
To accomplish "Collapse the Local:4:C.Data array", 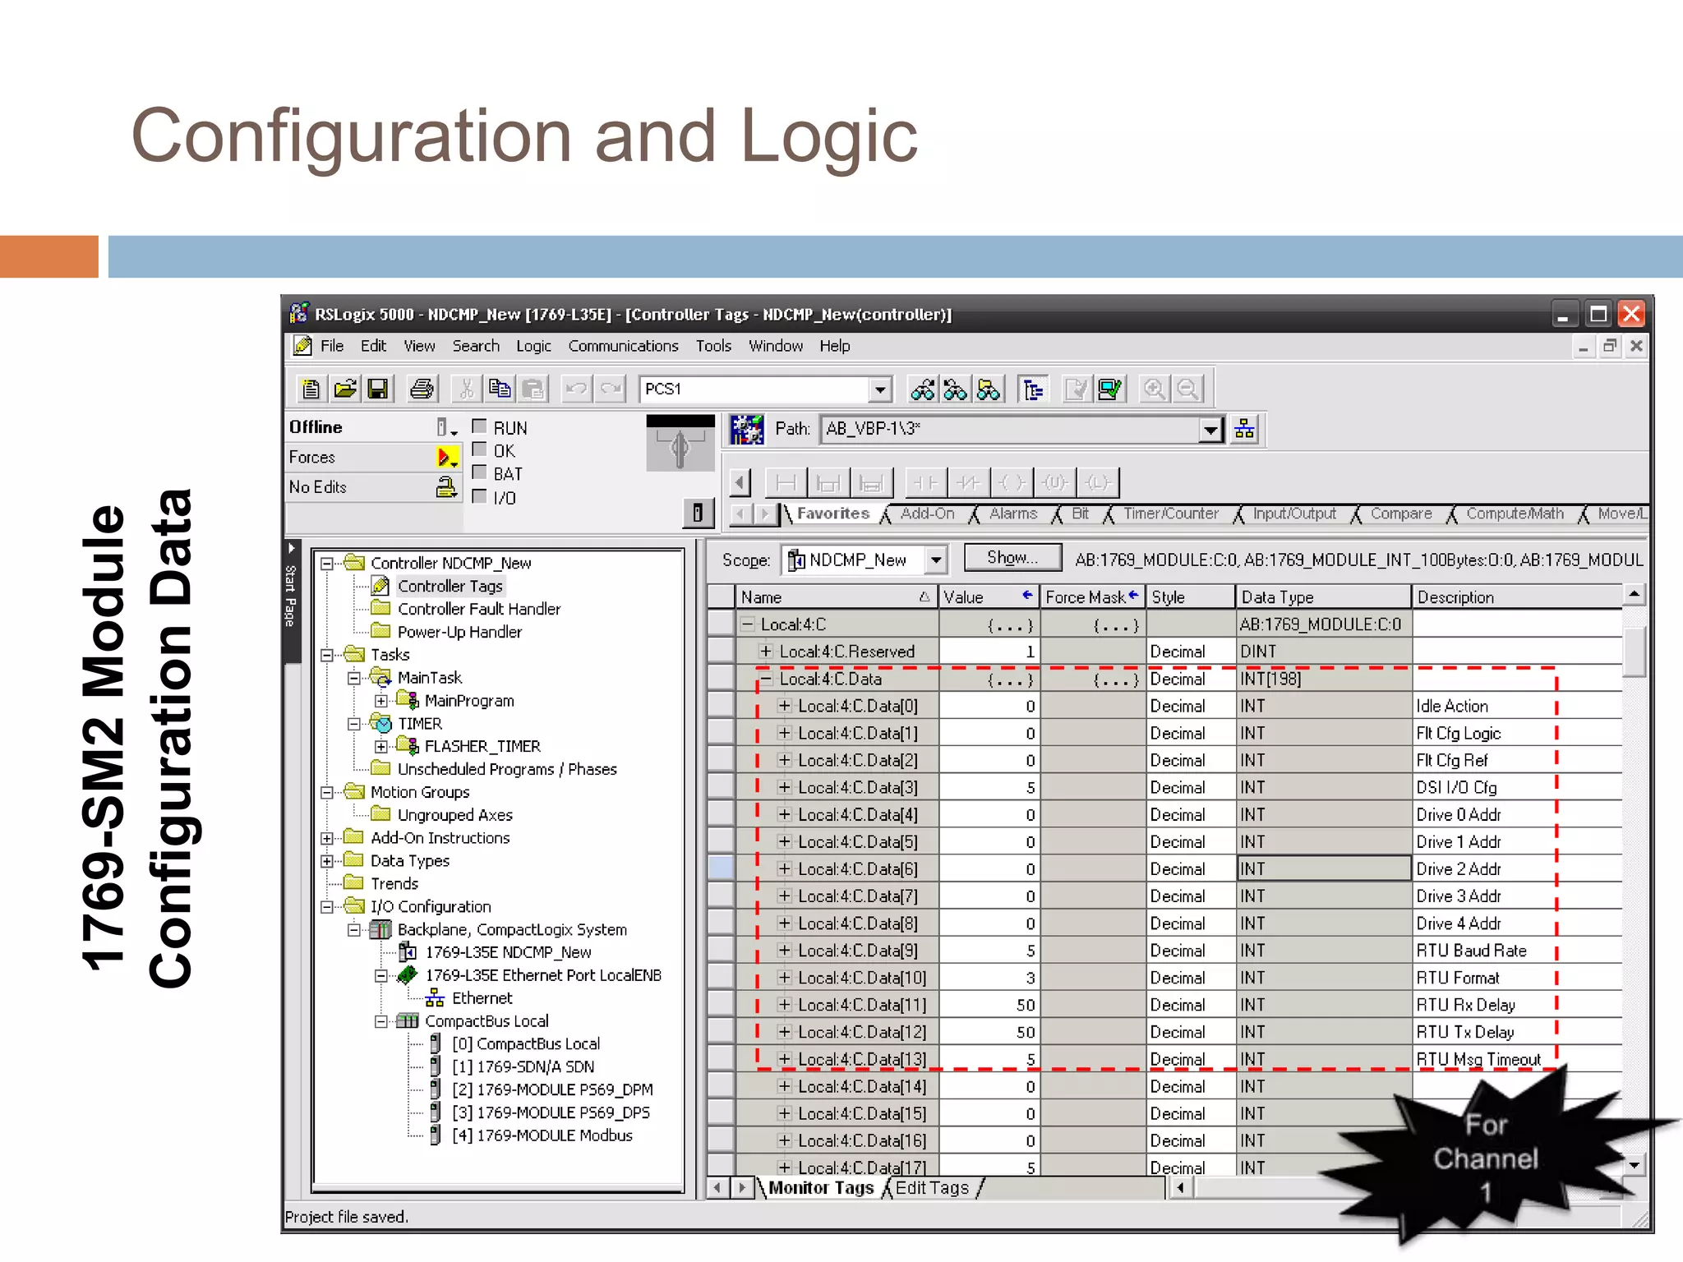I will click(x=766, y=679).
